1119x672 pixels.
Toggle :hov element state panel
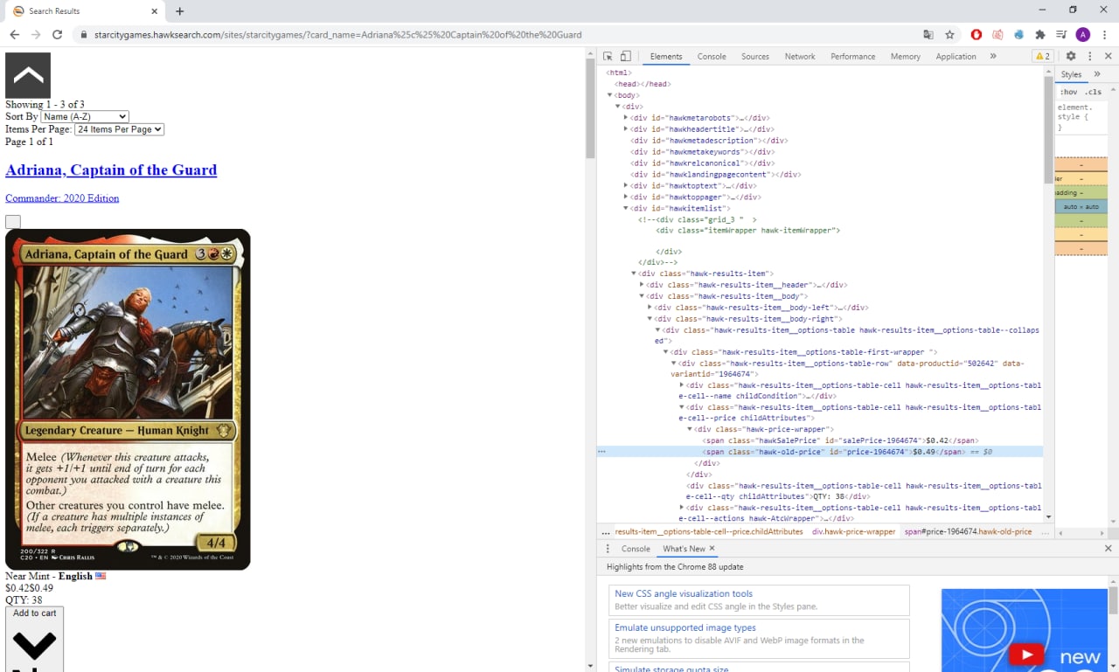click(x=1068, y=92)
